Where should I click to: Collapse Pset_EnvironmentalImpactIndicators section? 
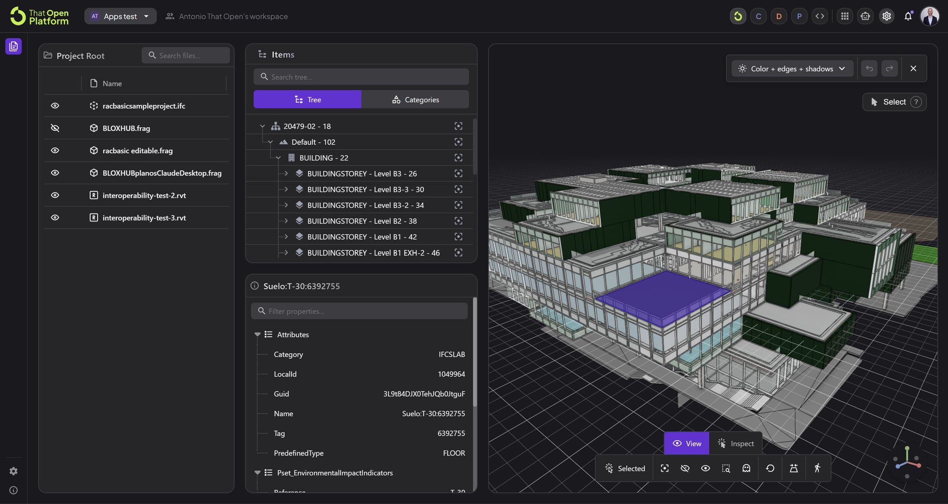tap(257, 473)
